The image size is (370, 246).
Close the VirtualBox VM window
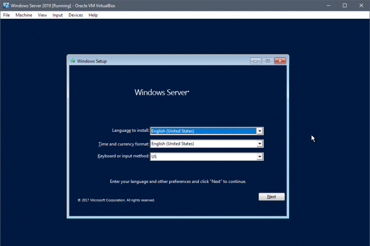click(x=361, y=6)
